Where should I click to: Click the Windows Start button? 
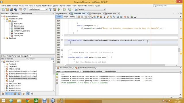tap(3, 100)
